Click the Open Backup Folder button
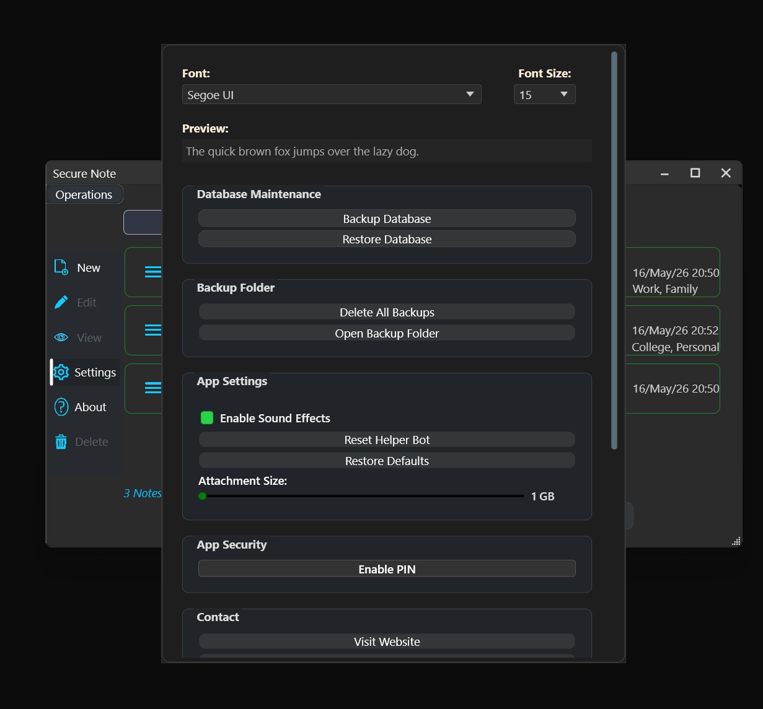This screenshot has height=709, width=763. pos(387,333)
